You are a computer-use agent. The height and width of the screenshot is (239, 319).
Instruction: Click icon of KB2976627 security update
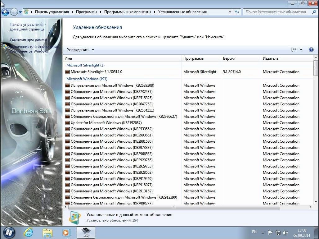(x=67, y=117)
